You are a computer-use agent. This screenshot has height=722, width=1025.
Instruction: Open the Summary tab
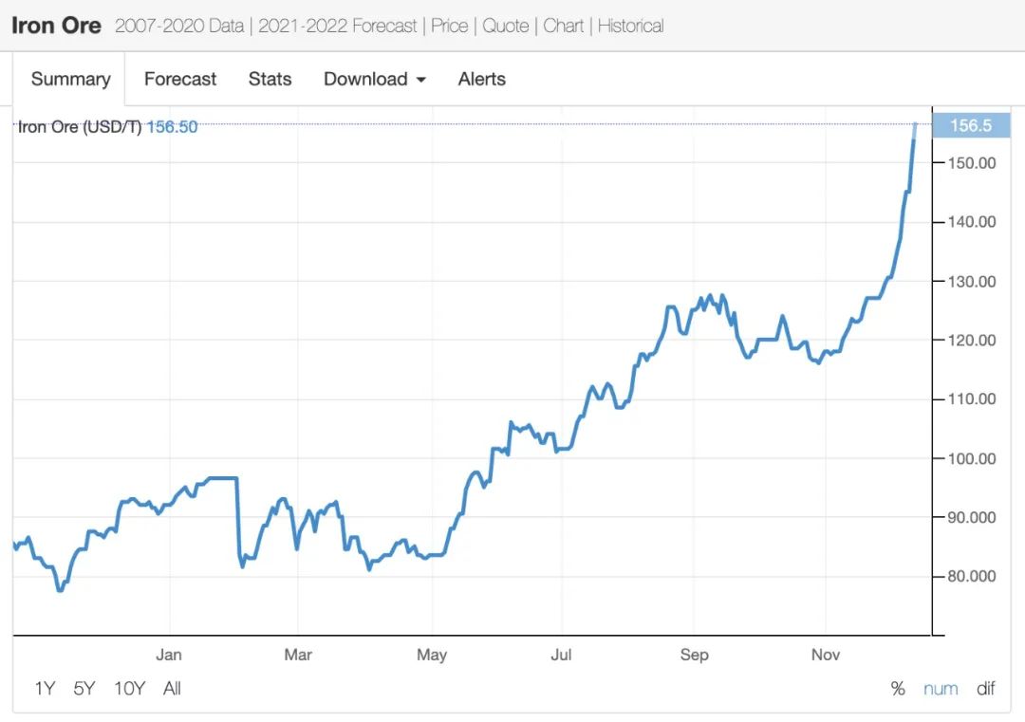click(70, 79)
